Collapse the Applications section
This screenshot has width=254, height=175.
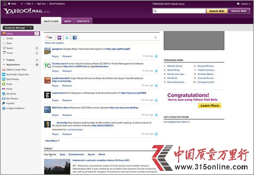point(4,64)
